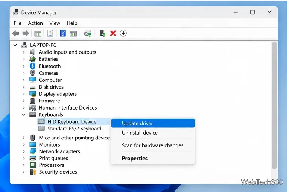The height and width of the screenshot is (192, 289).
Task: Expand the Security devices category
Action: [x=24, y=172]
